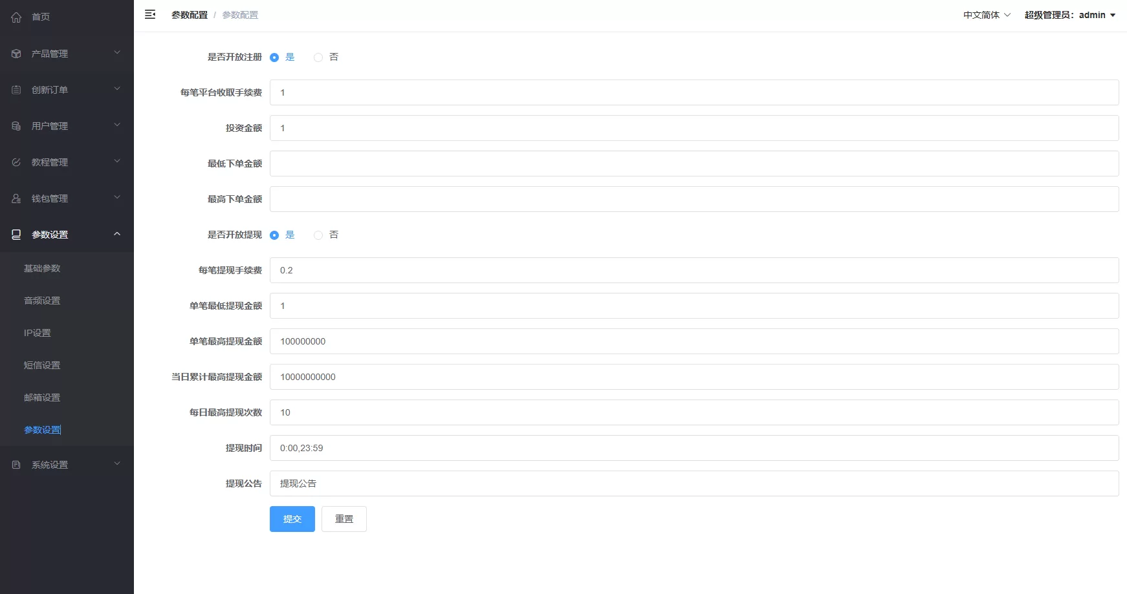1127x594 pixels.
Task: Click the 用户管理 icon in sidebar
Action: 16,126
